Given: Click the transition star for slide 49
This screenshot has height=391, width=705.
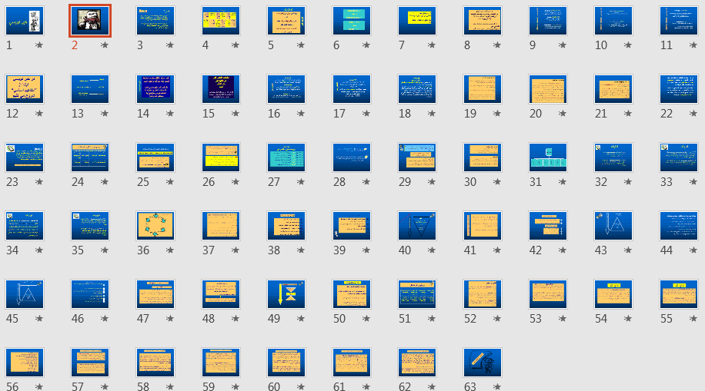Looking at the screenshot, I should tap(301, 319).
